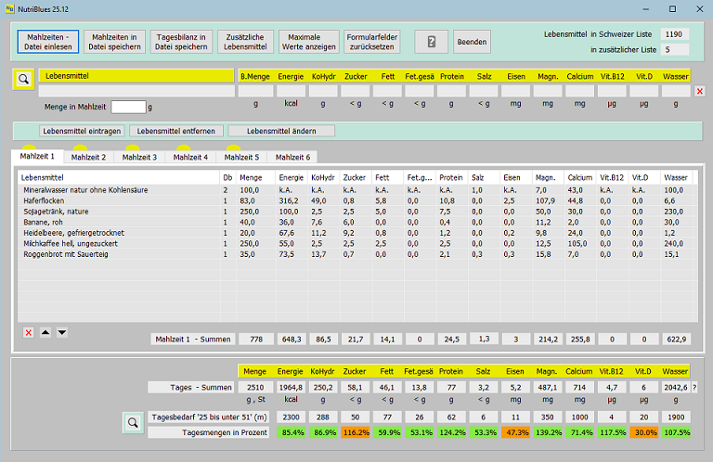Click the red X below the meal list

pyautogui.click(x=28, y=332)
